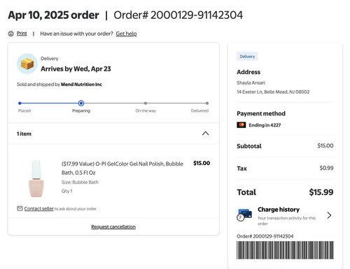Click 'Arrives by Wed, Apr 23' text
This screenshot has height=269, width=350.
pyautogui.click(x=76, y=69)
